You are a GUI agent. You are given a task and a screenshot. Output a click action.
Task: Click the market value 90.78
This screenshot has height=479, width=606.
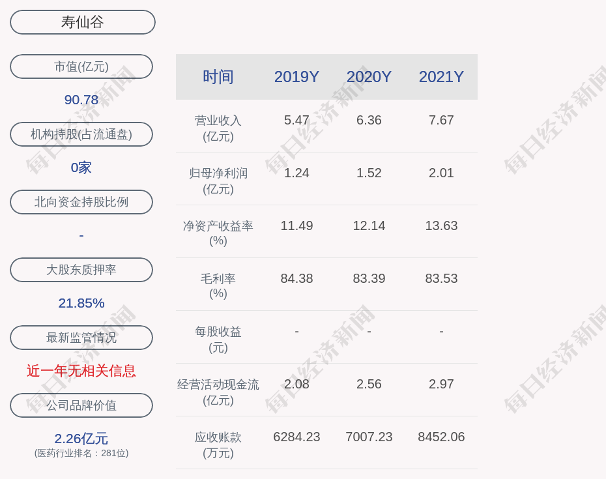pyautogui.click(x=81, y=100)
